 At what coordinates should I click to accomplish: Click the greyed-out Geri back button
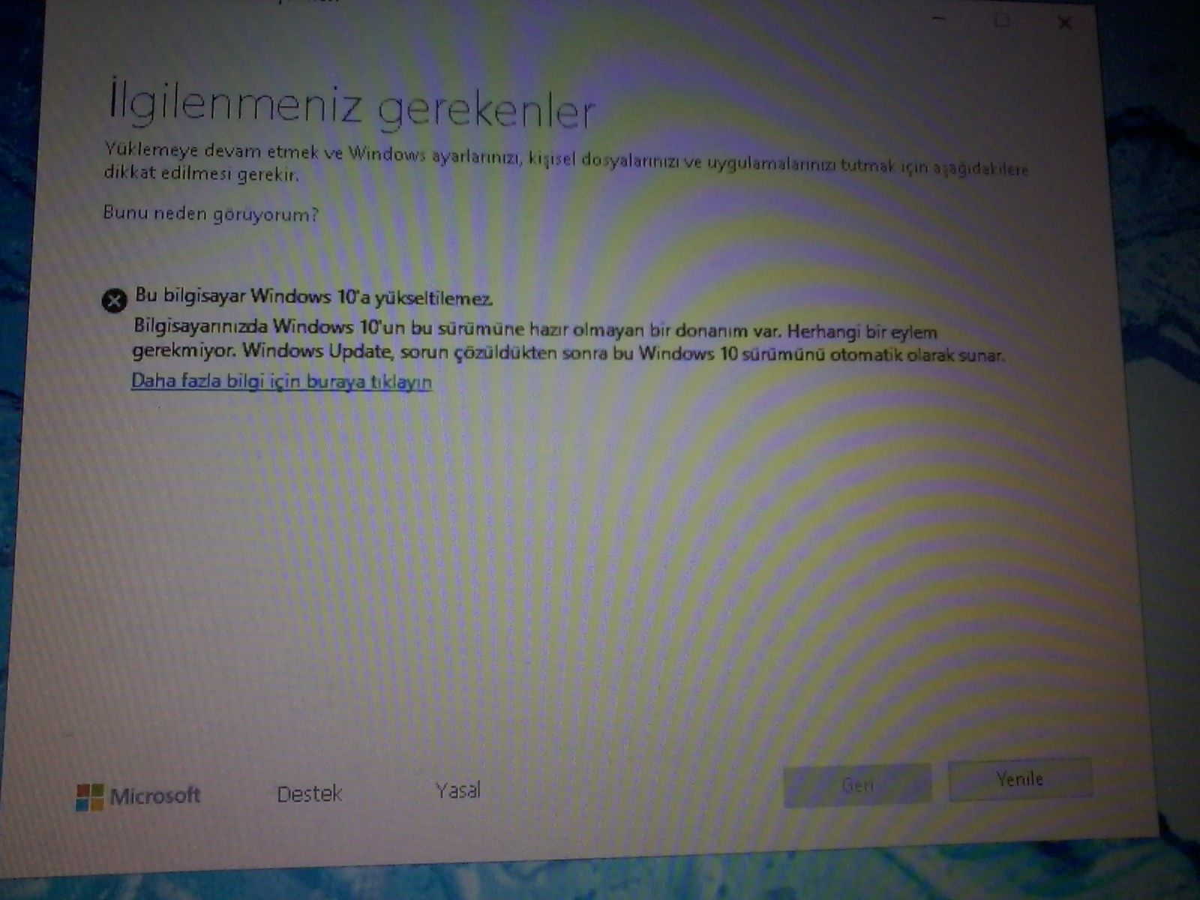858,785
